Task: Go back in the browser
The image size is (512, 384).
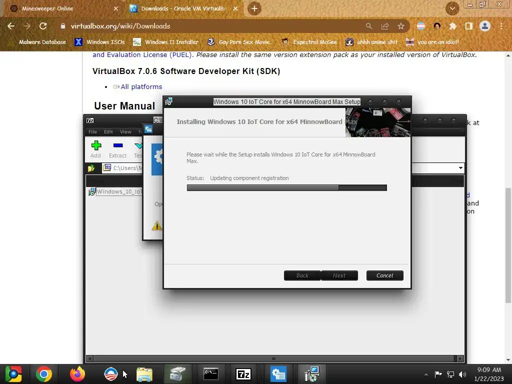Action: click(11, 26)
